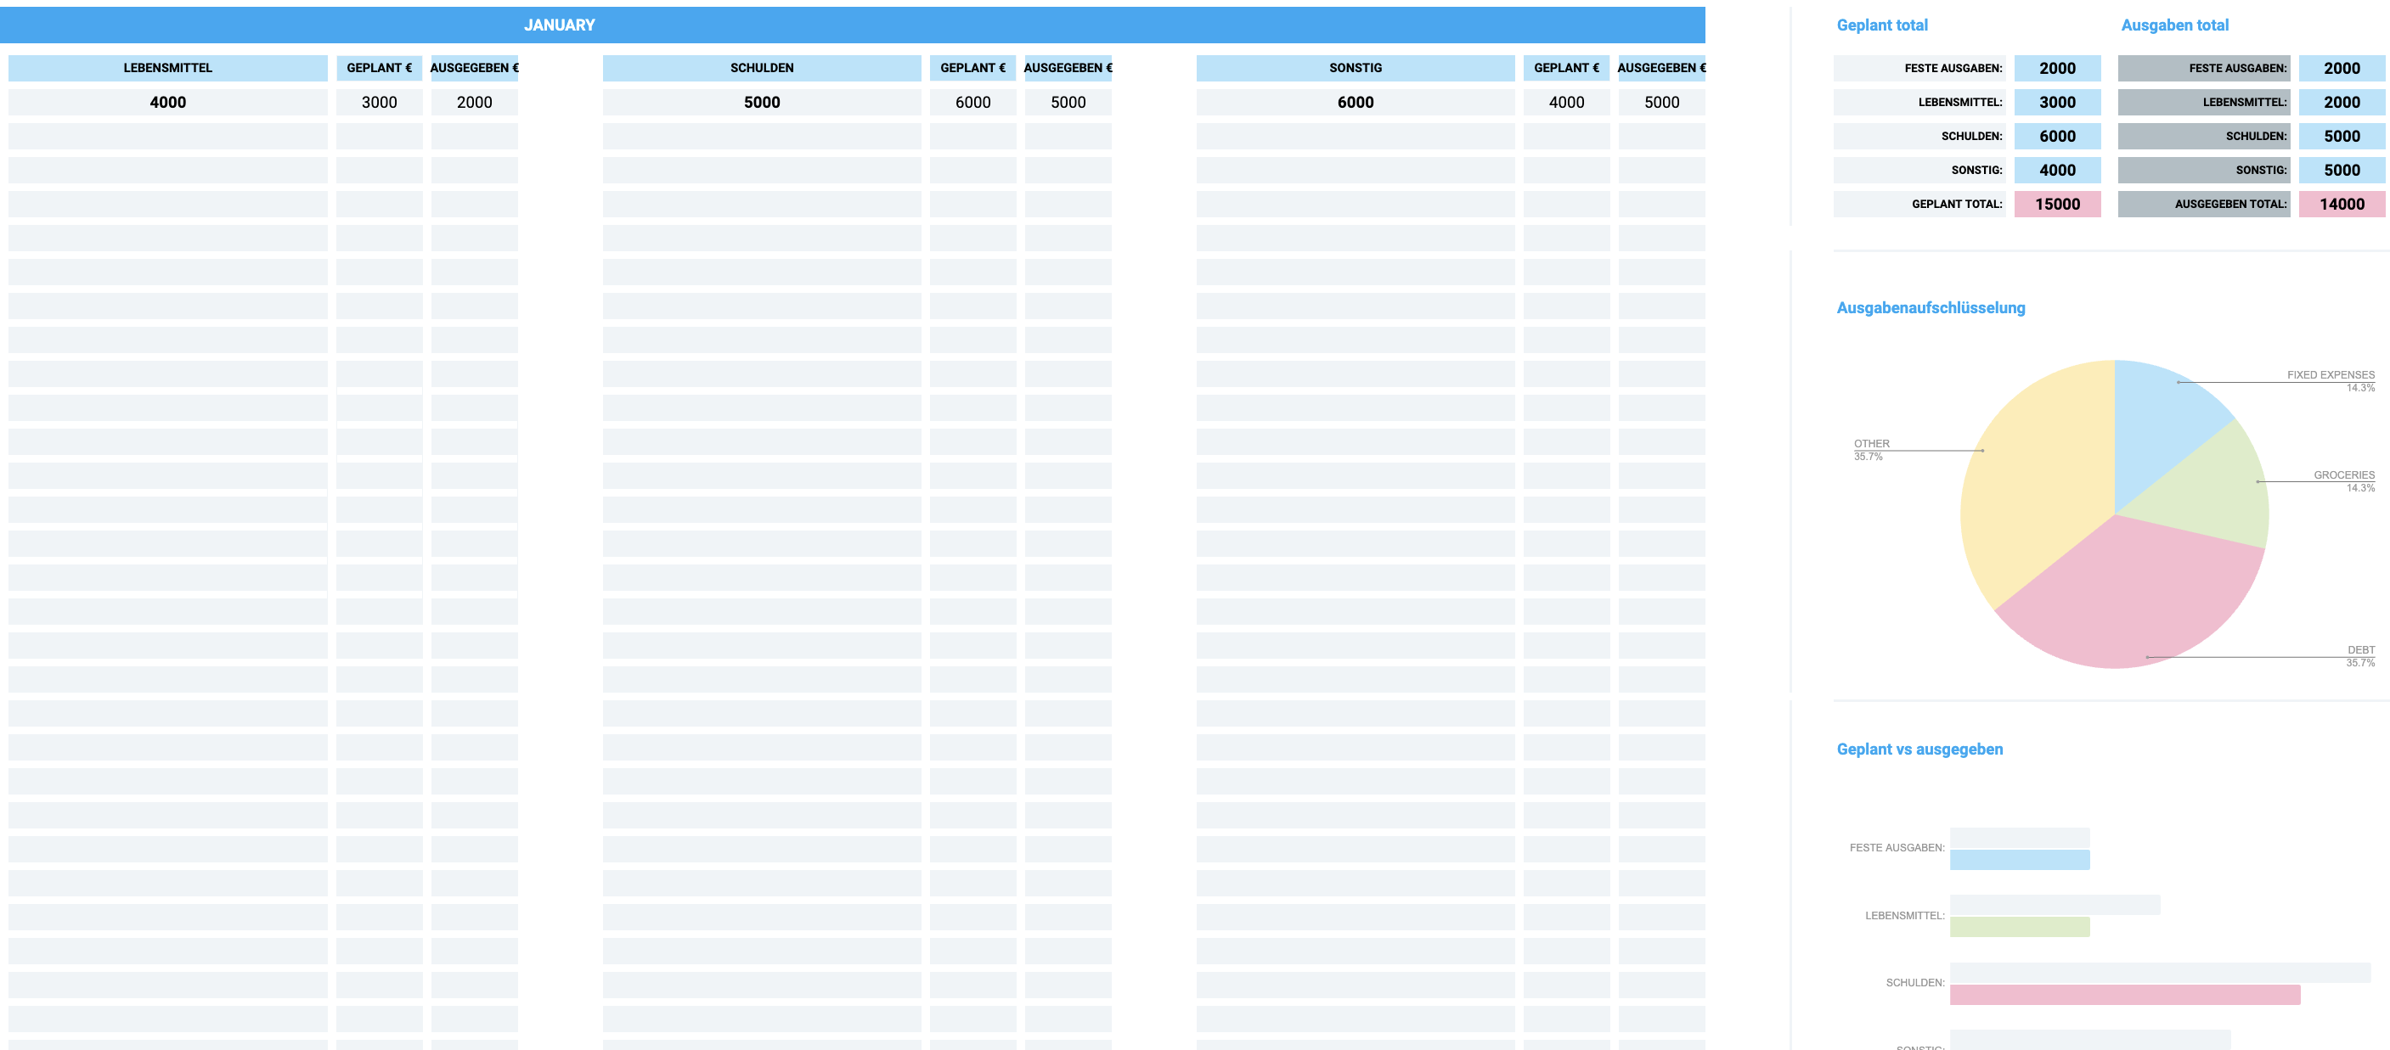Click the pink SCHULDEN spent bar
Viewport: 2390px width, 1050px height.
2125,994
